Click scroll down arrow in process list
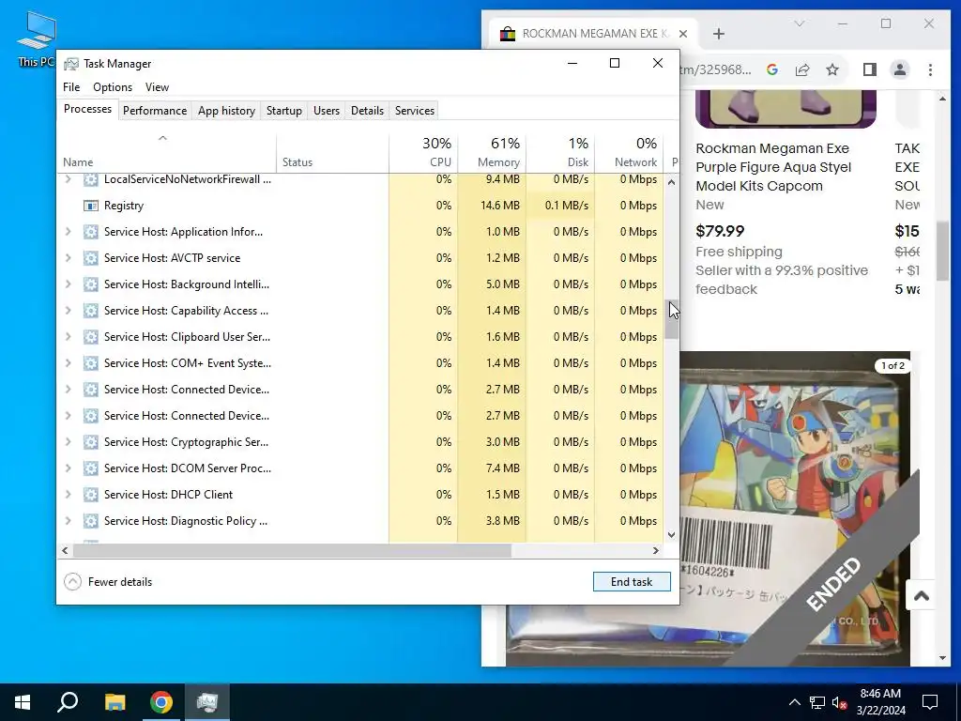Image resolution: width=961 pixels, height=721 pixels. pyautogui.click(x=672, y=534)
